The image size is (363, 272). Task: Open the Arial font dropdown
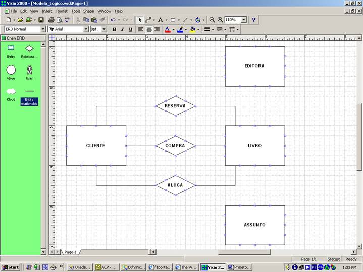coord(86,29)
